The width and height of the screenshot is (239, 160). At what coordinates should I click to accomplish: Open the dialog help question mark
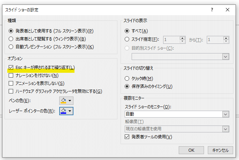(212, 10)
